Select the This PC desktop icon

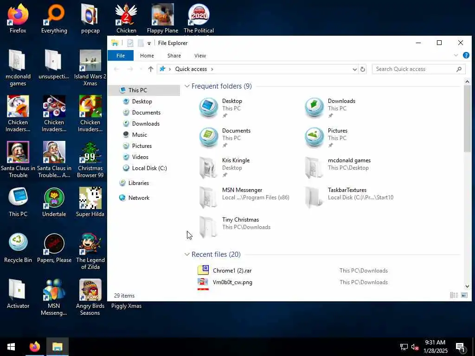coord(18,202)
